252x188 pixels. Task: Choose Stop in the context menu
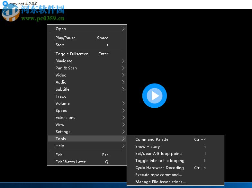87,45
